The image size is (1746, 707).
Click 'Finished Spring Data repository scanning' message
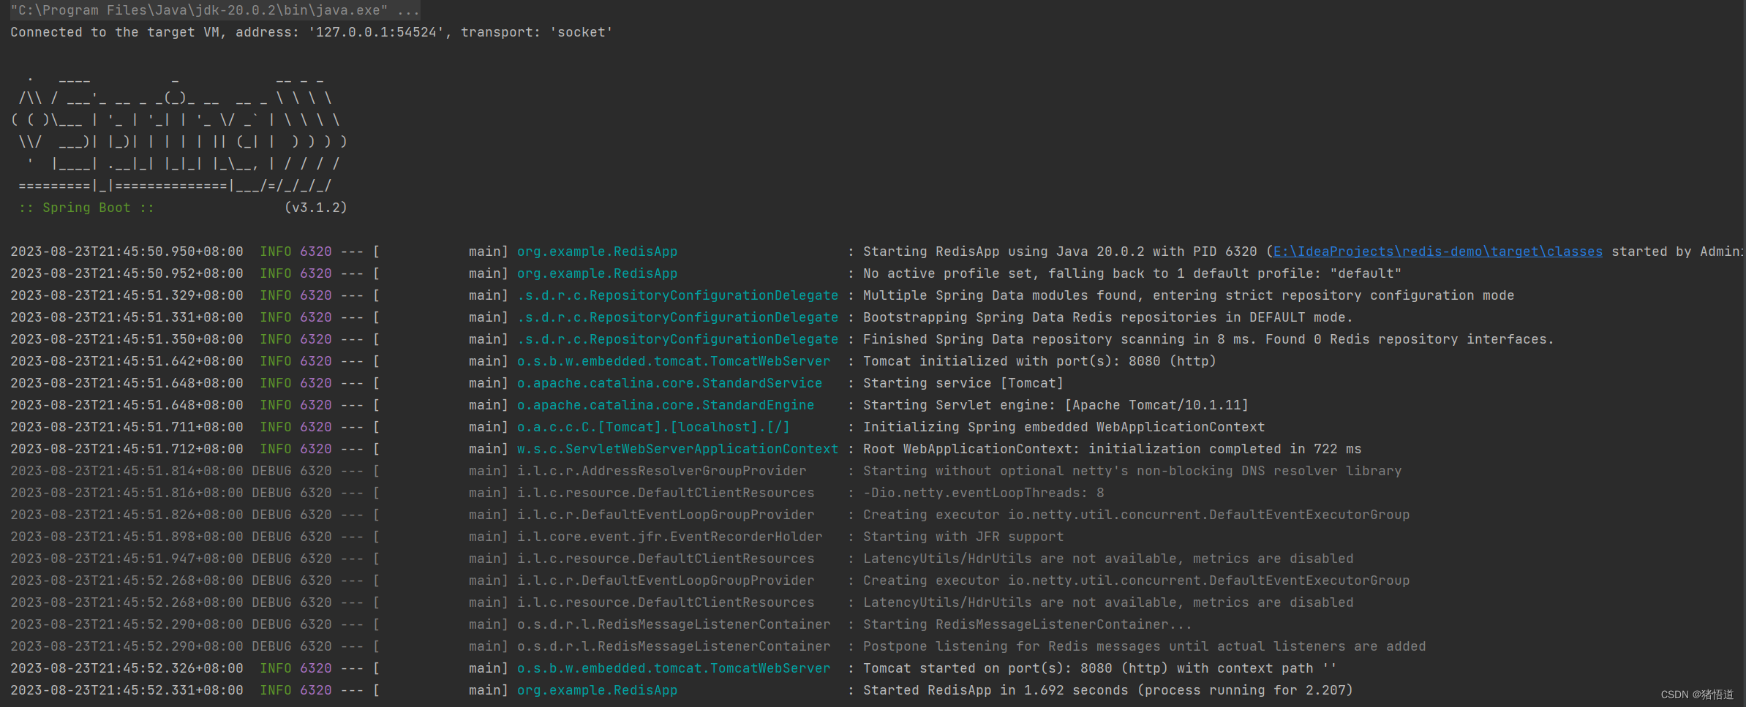1208,339
